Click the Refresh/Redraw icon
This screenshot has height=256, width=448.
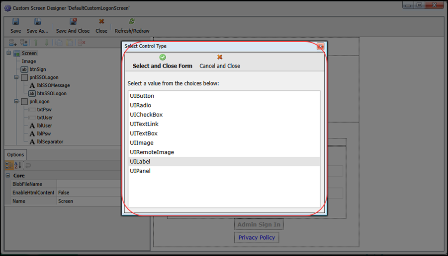coord(132,22)
